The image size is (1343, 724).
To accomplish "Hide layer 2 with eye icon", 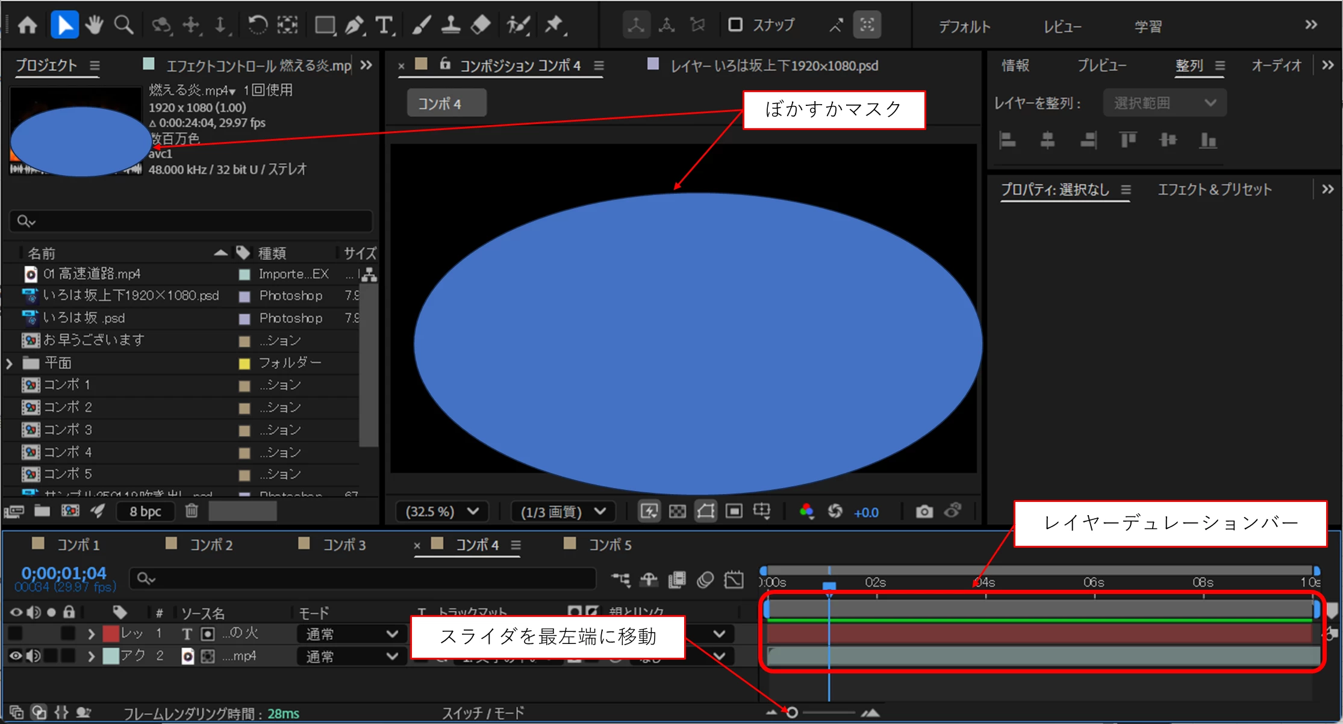I will [x=16, y=656].
